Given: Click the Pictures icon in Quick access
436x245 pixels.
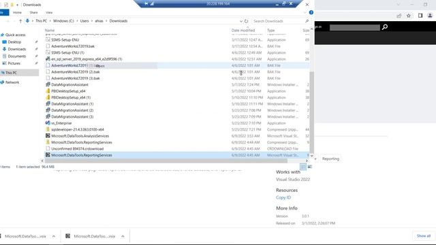Looking at the screenshot, I should coord(5,63).
